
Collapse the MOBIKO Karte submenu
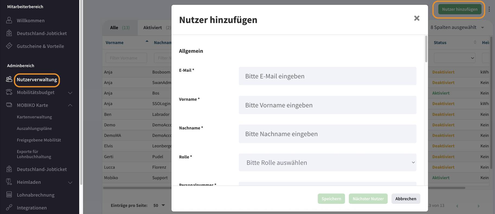click(x=70, y=105)
